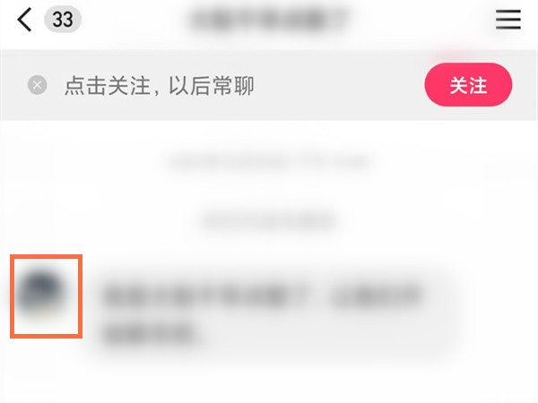This screenshot has height=403, width=538.
Task: Tap the 点击关注，以后常聊 banner text
Action: point(160,85)
